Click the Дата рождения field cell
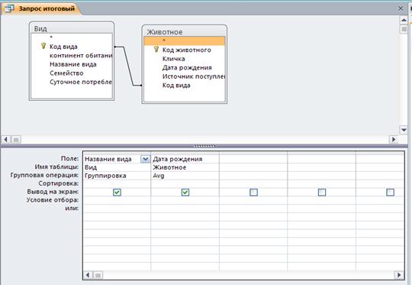 click(185, 159)
